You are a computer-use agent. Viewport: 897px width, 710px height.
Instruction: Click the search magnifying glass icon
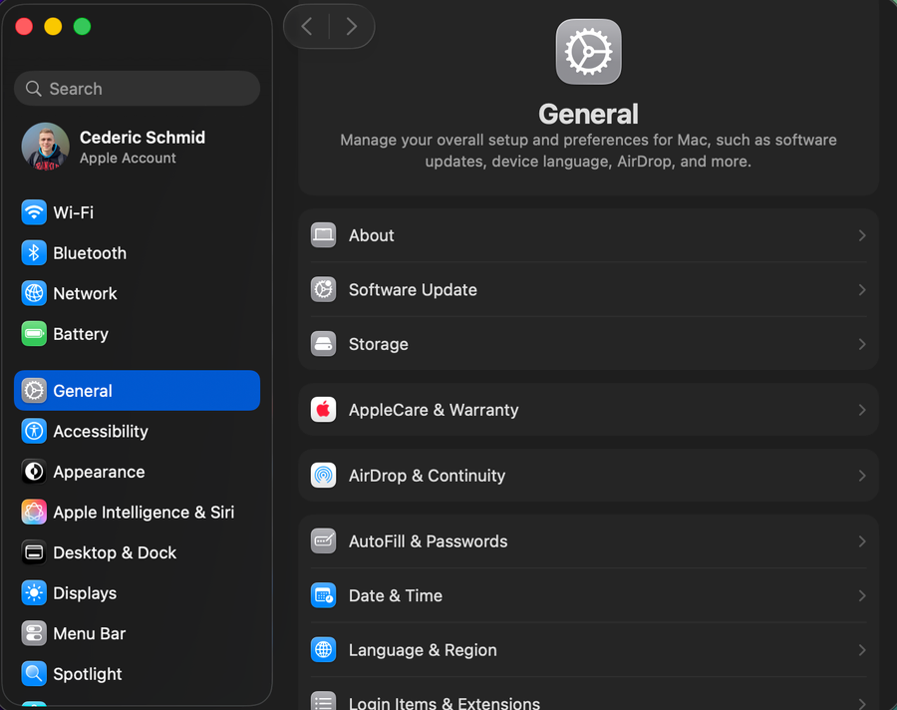(34, 89)
